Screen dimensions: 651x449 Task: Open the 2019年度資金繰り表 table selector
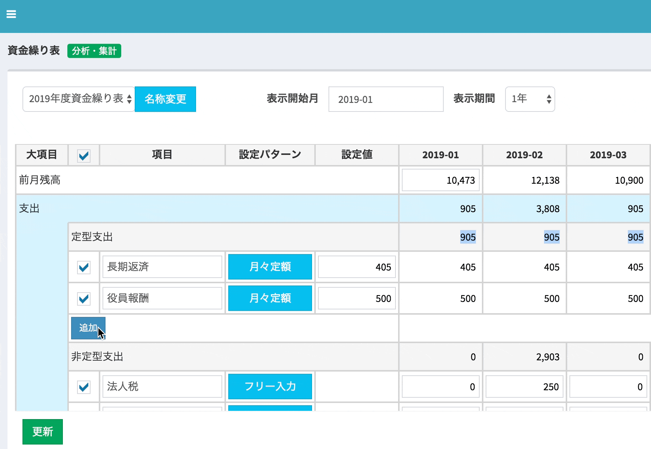(x=79, y=99)
